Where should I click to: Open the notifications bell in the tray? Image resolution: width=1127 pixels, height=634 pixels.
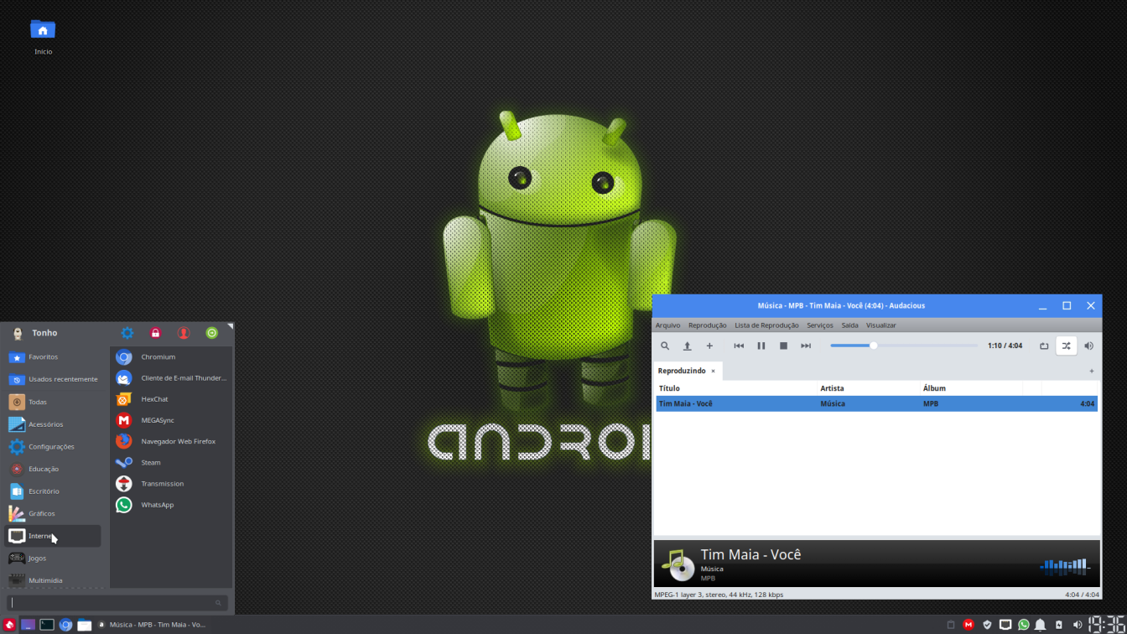[x=1041, y=625]
